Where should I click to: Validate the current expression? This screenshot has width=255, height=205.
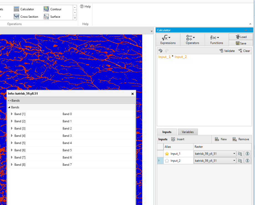tap(227, 51)
